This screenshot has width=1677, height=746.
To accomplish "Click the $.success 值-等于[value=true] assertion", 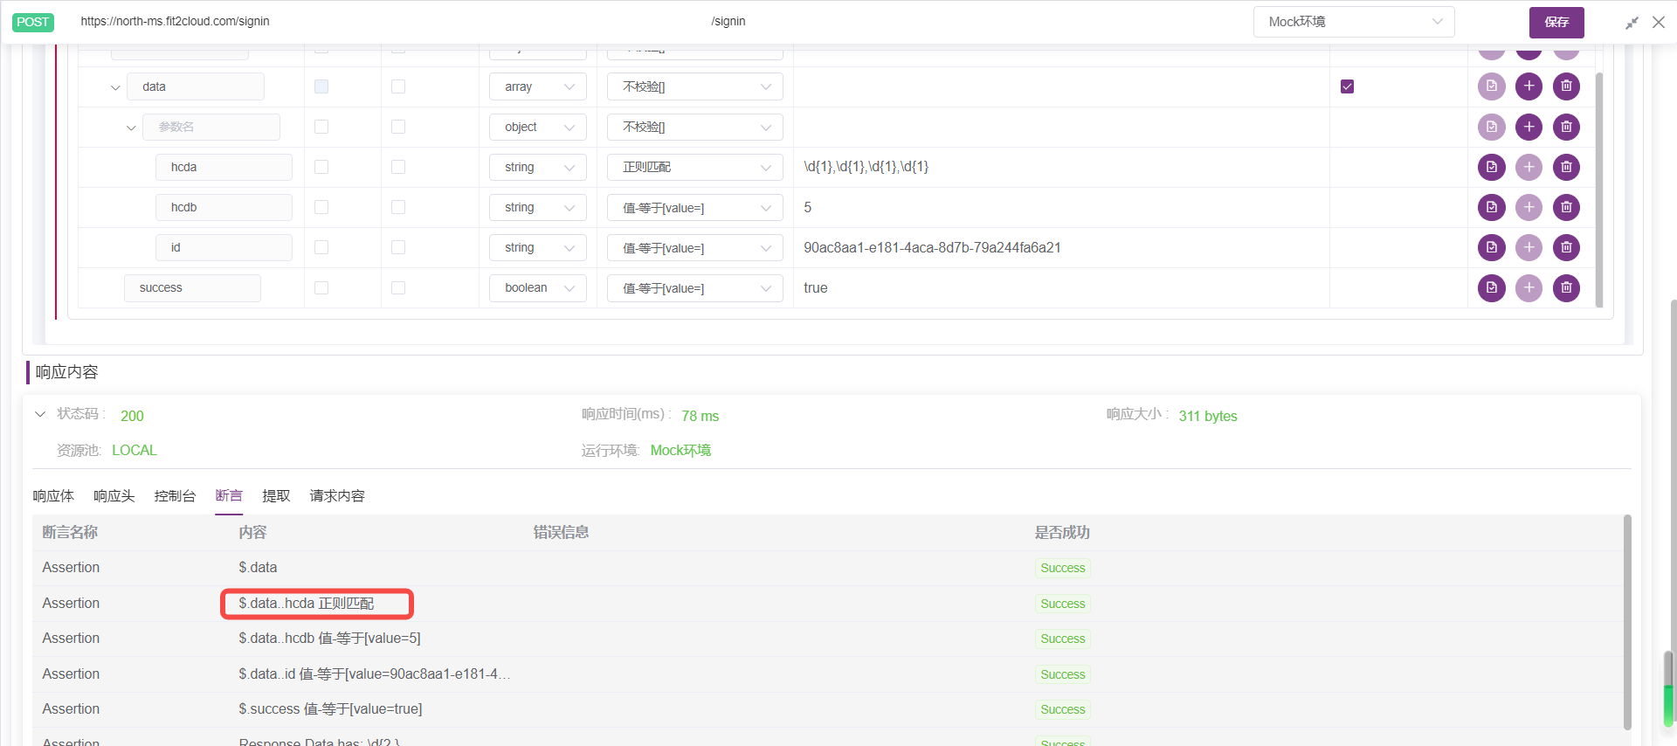I will pyautogui.click(x=330, y=708).
